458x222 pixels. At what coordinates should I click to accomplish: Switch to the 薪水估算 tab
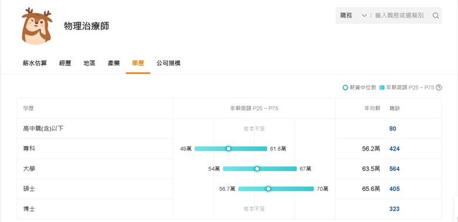coord(35,63)
